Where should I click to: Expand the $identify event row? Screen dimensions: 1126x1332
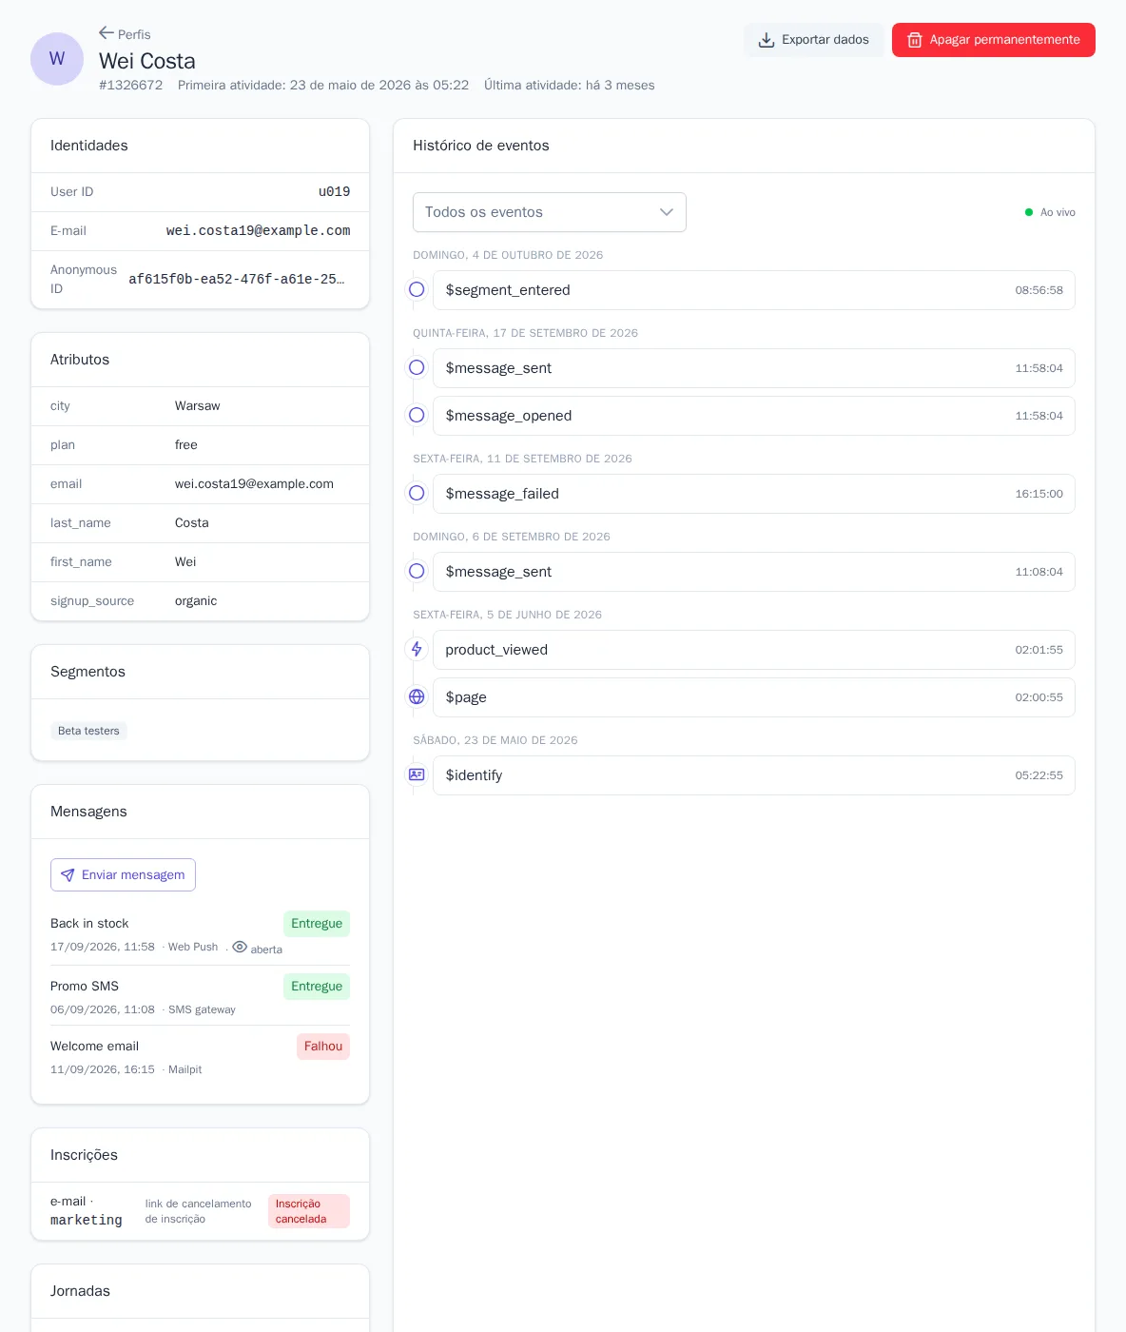click(x=754, y=775)
